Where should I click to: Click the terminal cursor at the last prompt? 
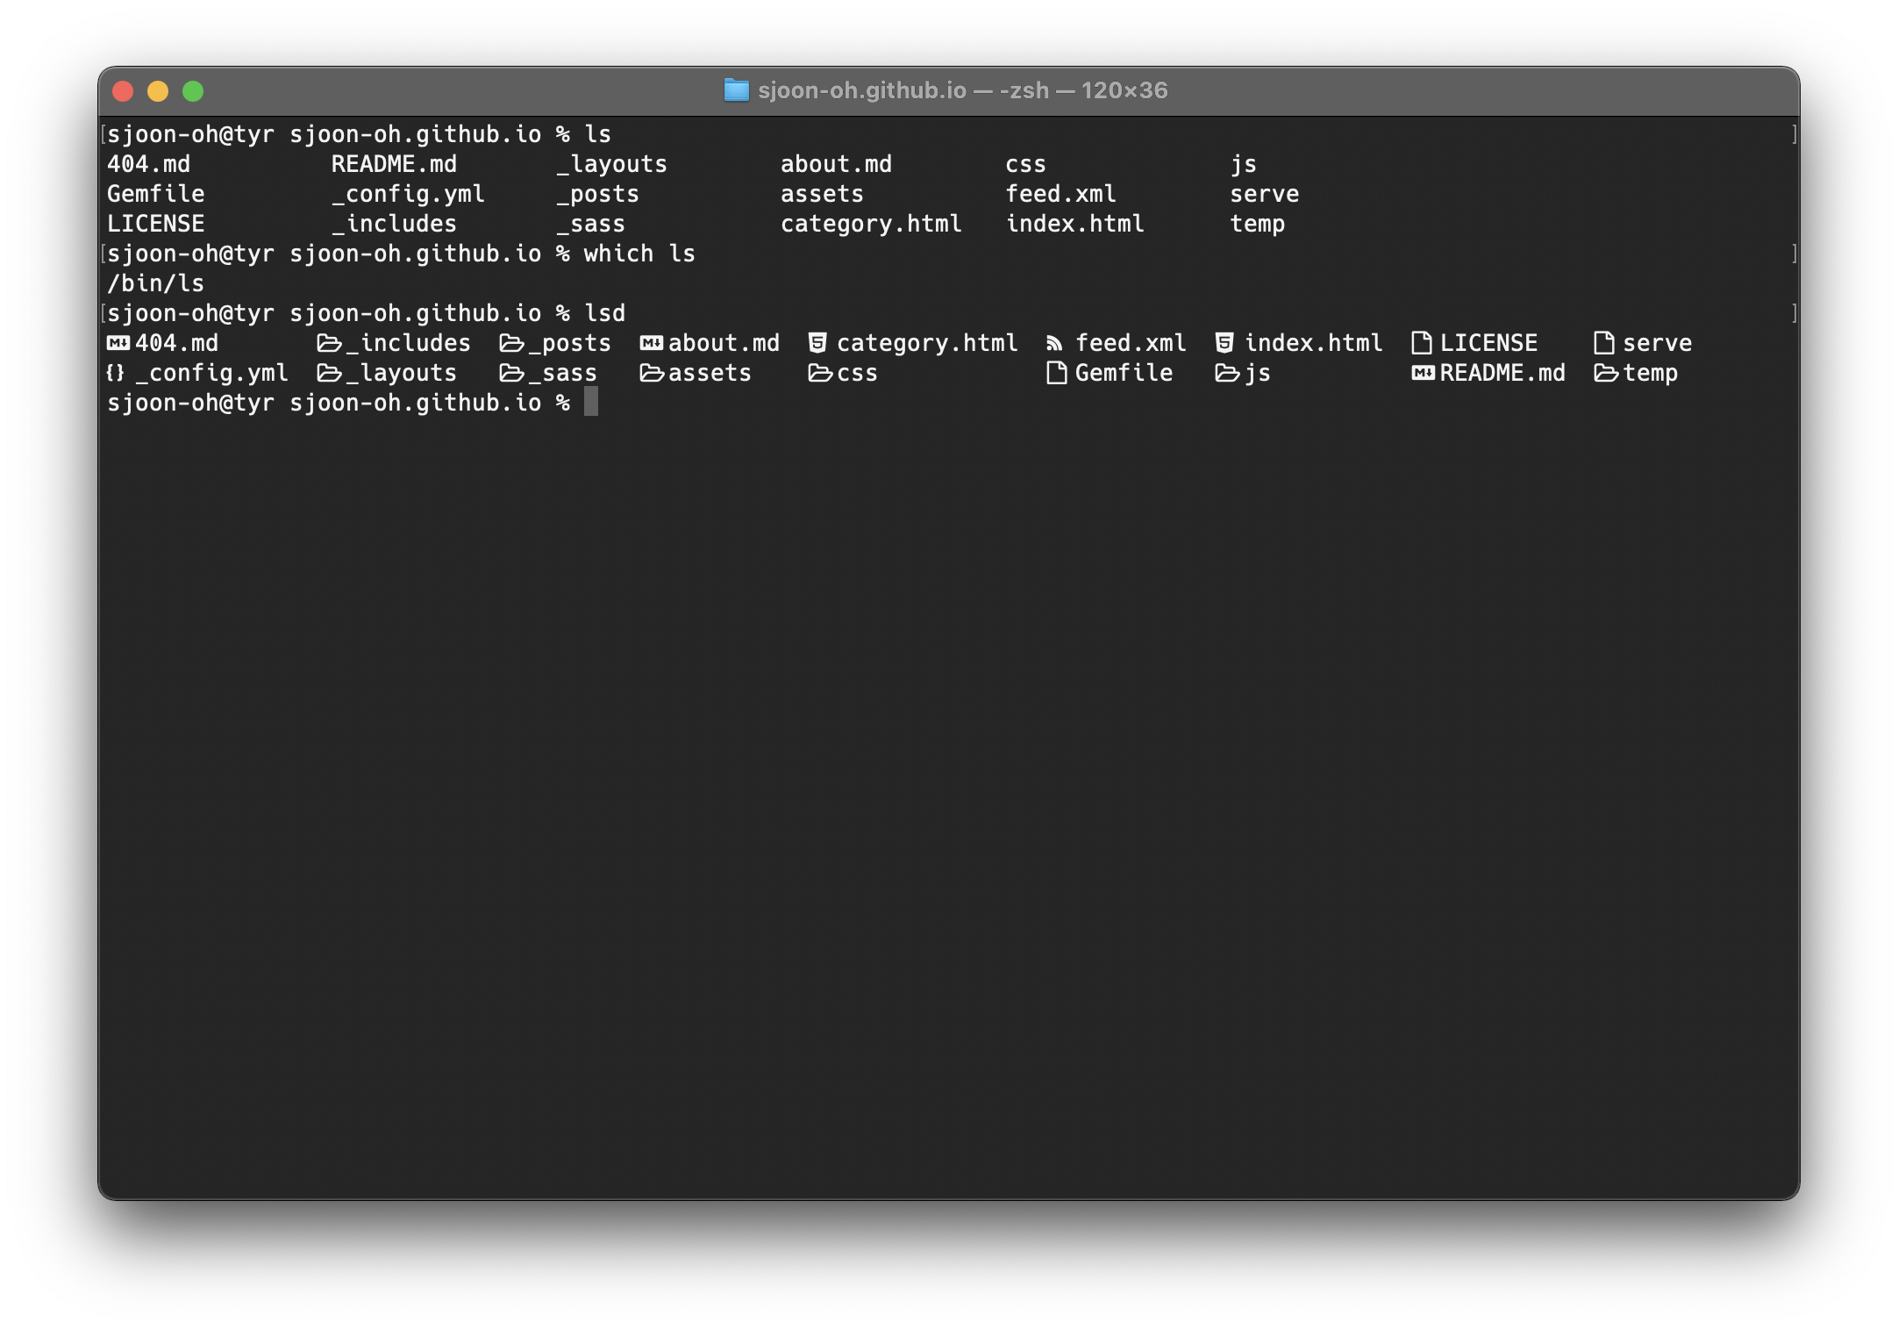[x=591, y=403]
